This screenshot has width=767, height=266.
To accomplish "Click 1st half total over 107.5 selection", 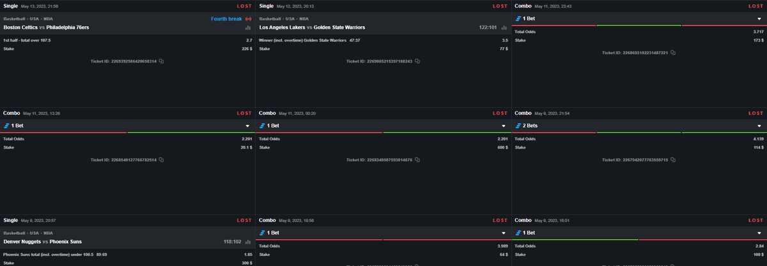I will (27, 40).
